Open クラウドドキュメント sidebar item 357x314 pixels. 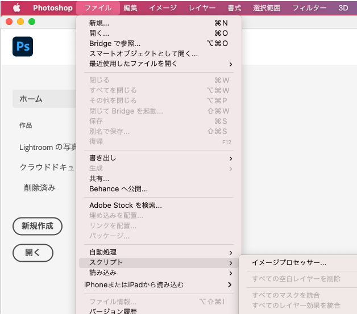tap(48, 168)
